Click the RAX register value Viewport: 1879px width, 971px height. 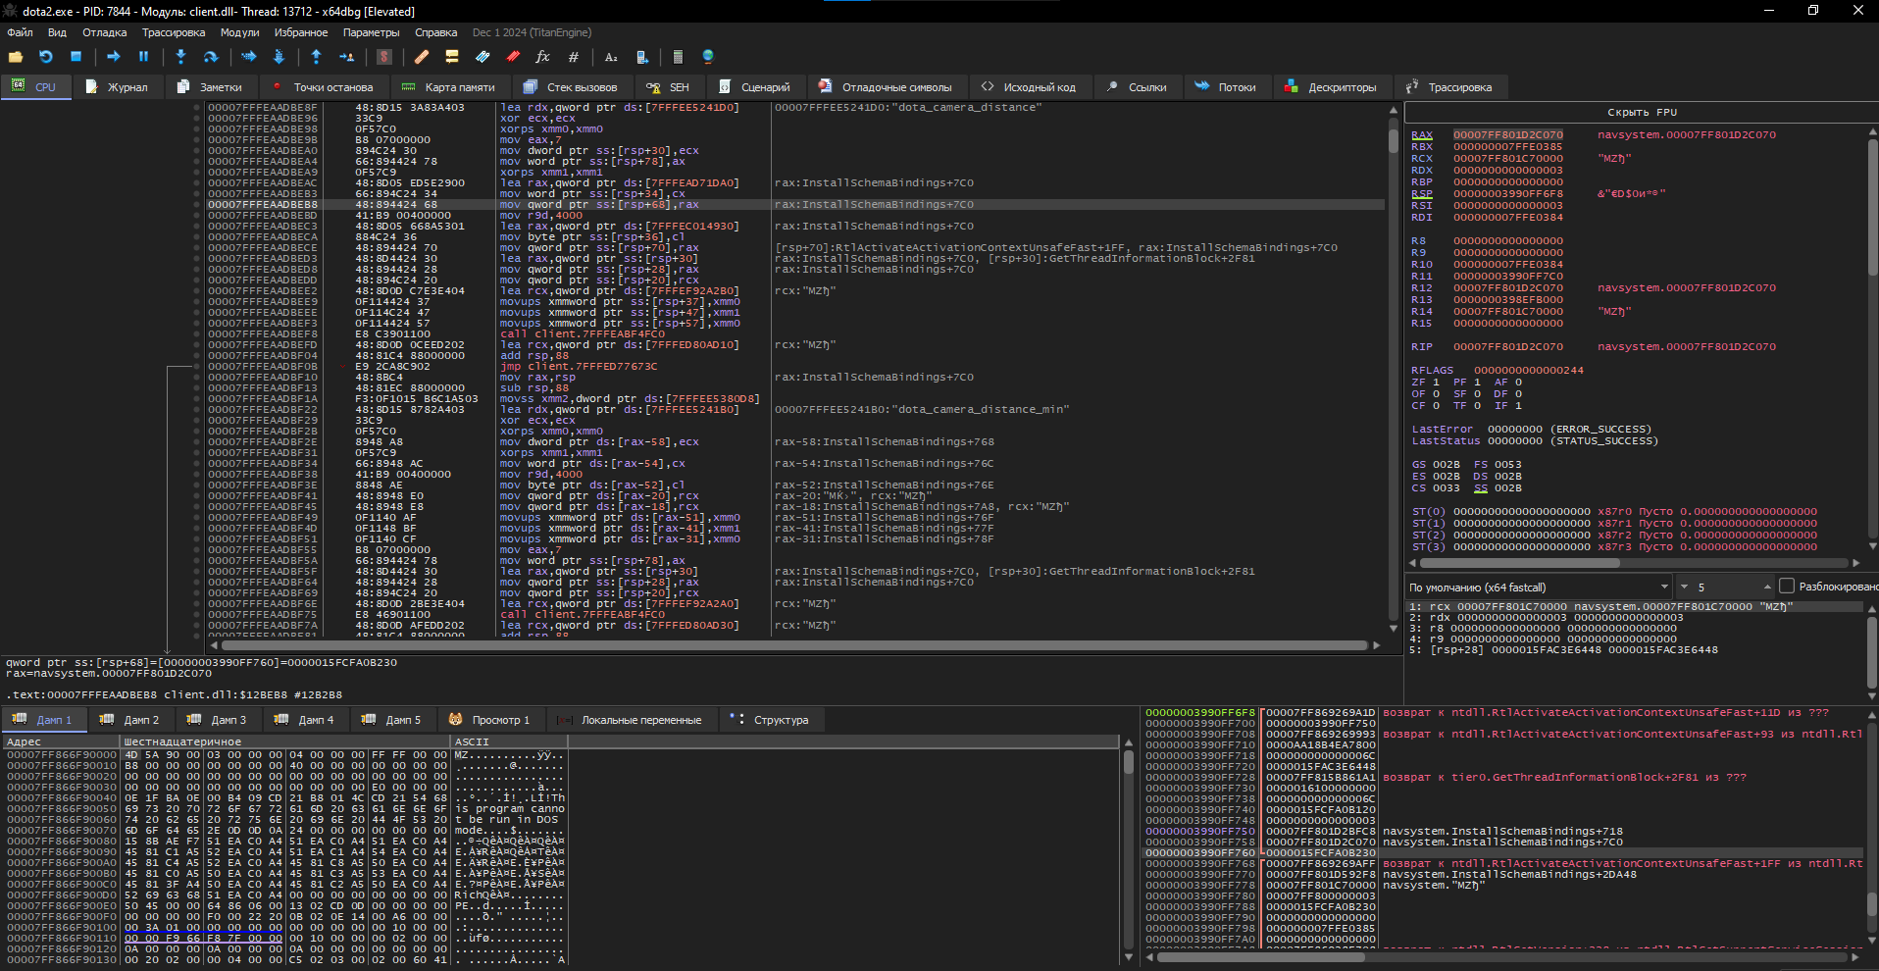(1508, 134)
